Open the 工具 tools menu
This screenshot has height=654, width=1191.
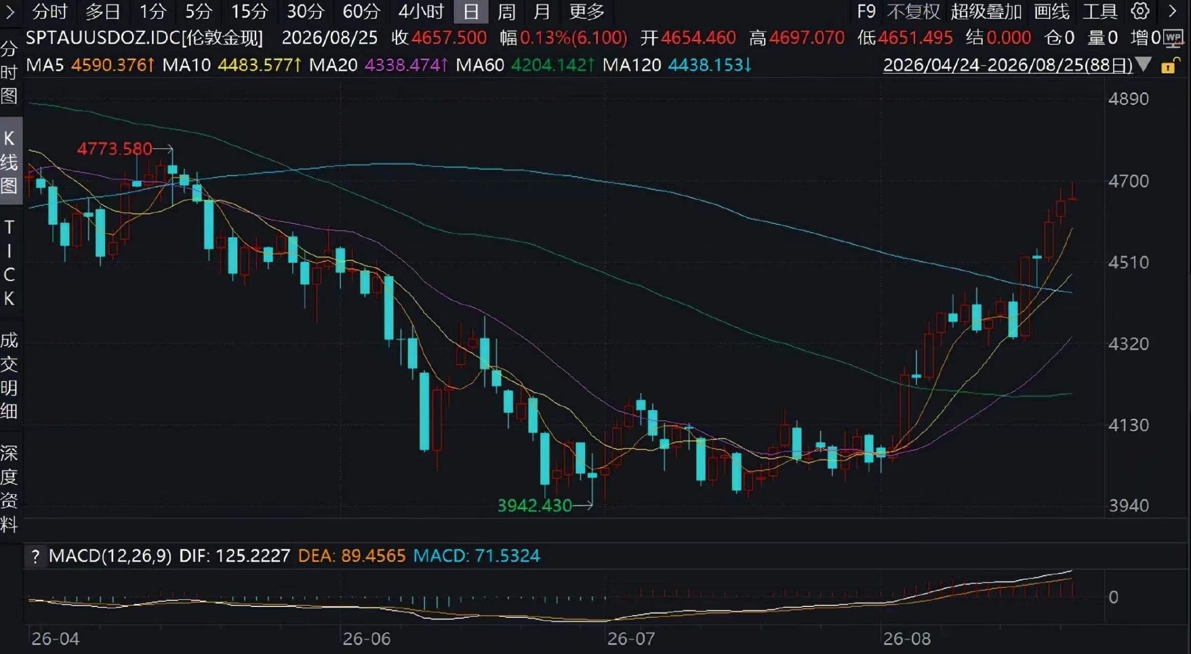tap(1100, 11)
